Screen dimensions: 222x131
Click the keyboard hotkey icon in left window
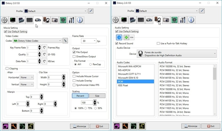coord(30,20)
